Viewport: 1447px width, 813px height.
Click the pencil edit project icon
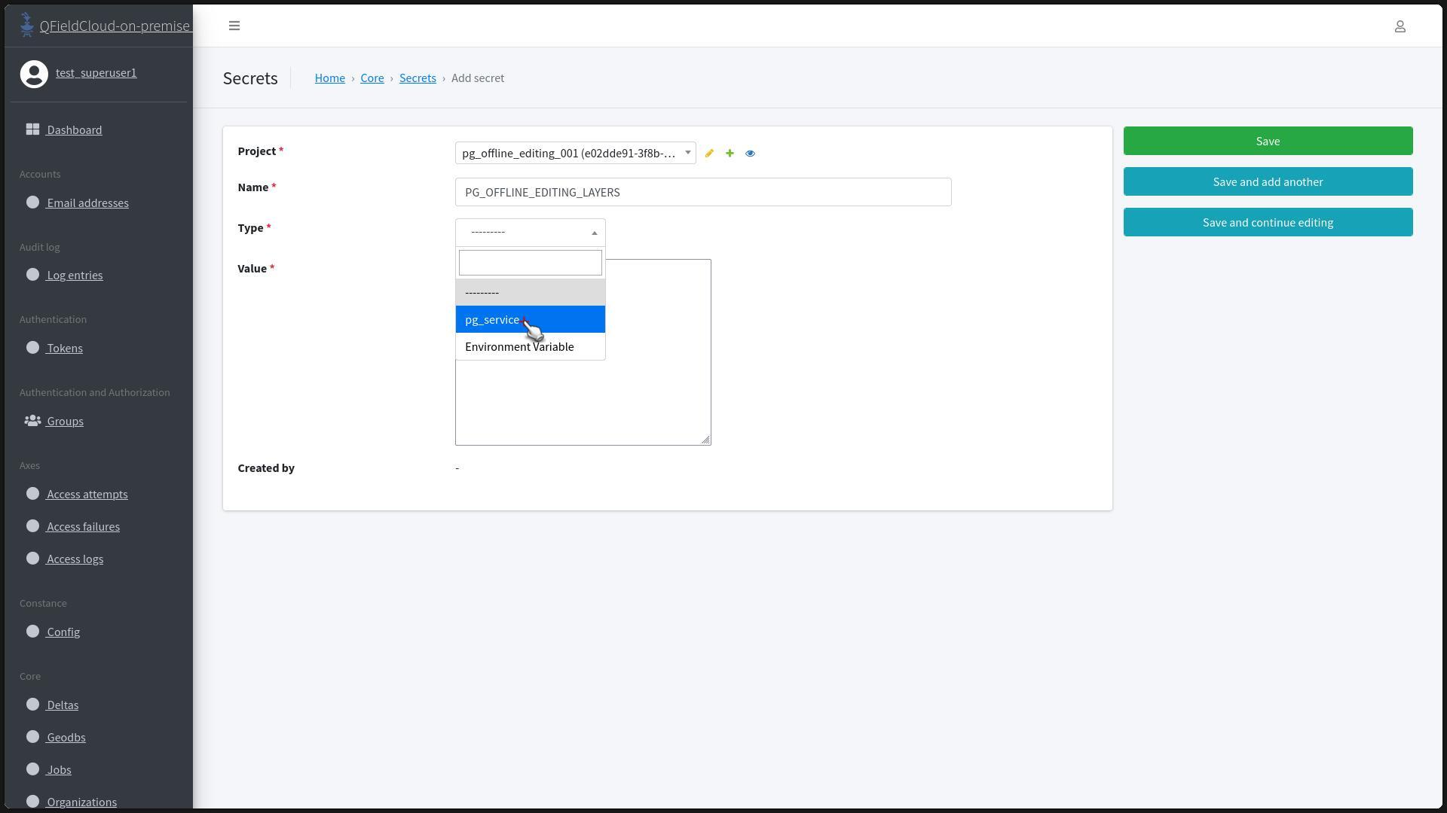point(709,154)
